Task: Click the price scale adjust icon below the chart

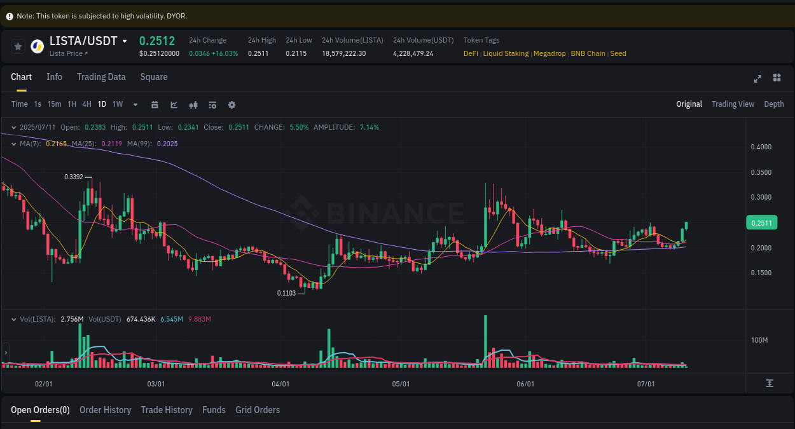Action: 768,384
